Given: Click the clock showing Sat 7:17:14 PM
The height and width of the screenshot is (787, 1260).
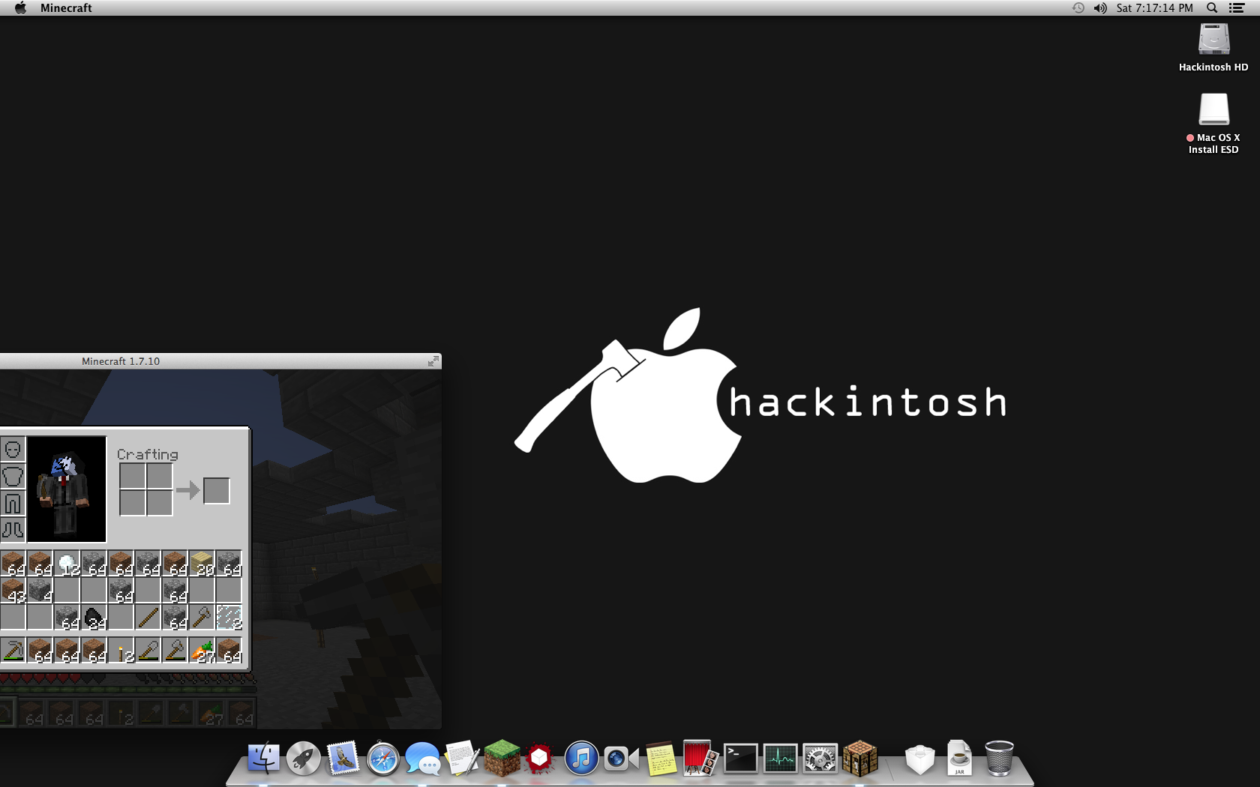Looking at the screenshot, I should pyautogui.click(x=1154, y=7).
